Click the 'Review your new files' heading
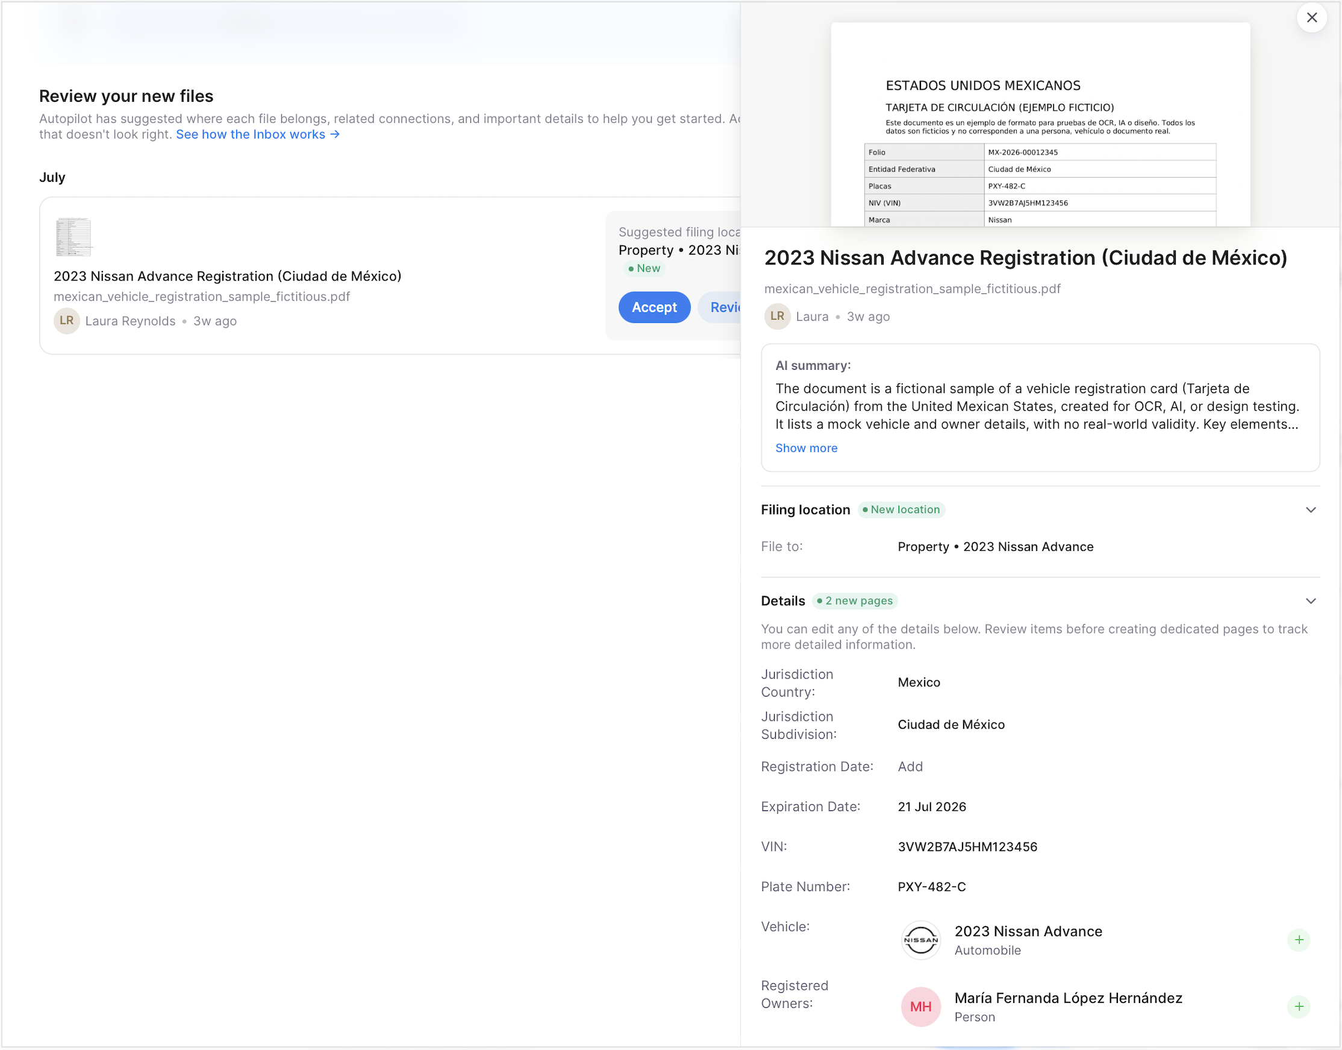The height and width of the screenshot is (1050, 1342). [126, 96]
